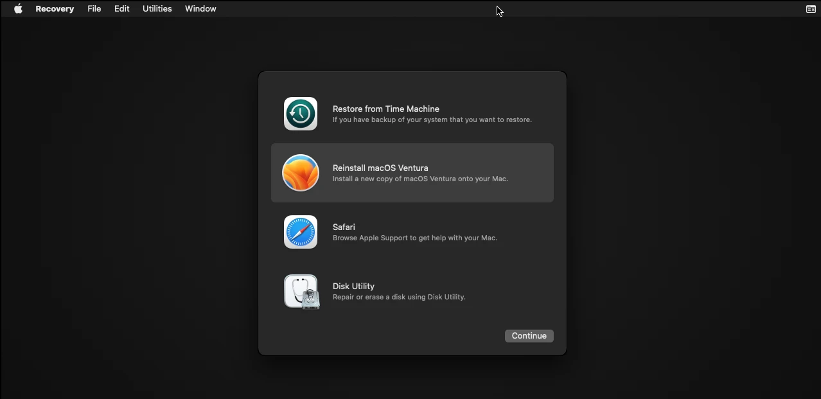The image size is (821, 399).
Task: Click the Time Machine clock icon
Action: (301, 114)
